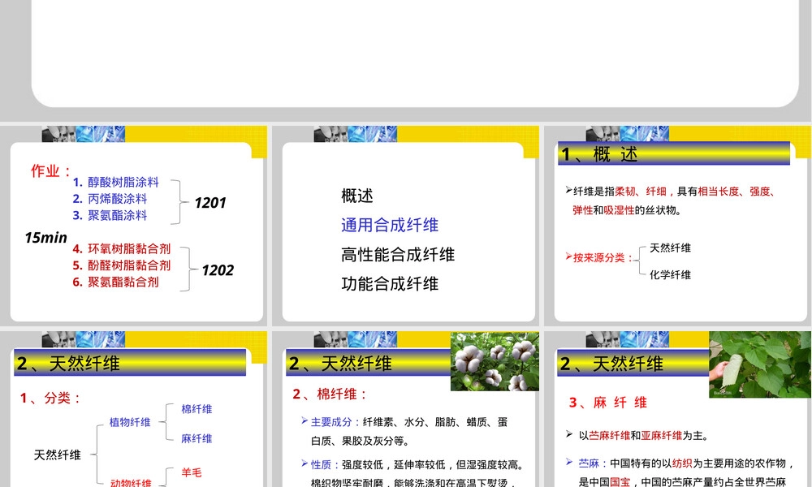Click the red 作业： heading

(x=50, y=170)
